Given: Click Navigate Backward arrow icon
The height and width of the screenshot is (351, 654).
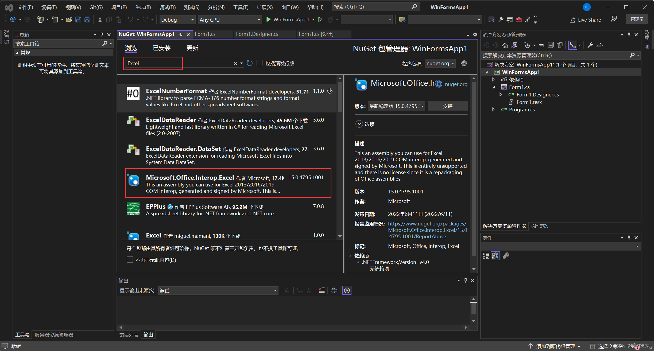Looking at the screenshot, I should [x=13, y=19].
